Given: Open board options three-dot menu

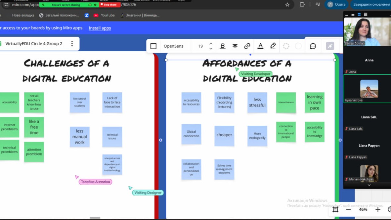Looking at the screenshot, I should [x=72, y=44].
